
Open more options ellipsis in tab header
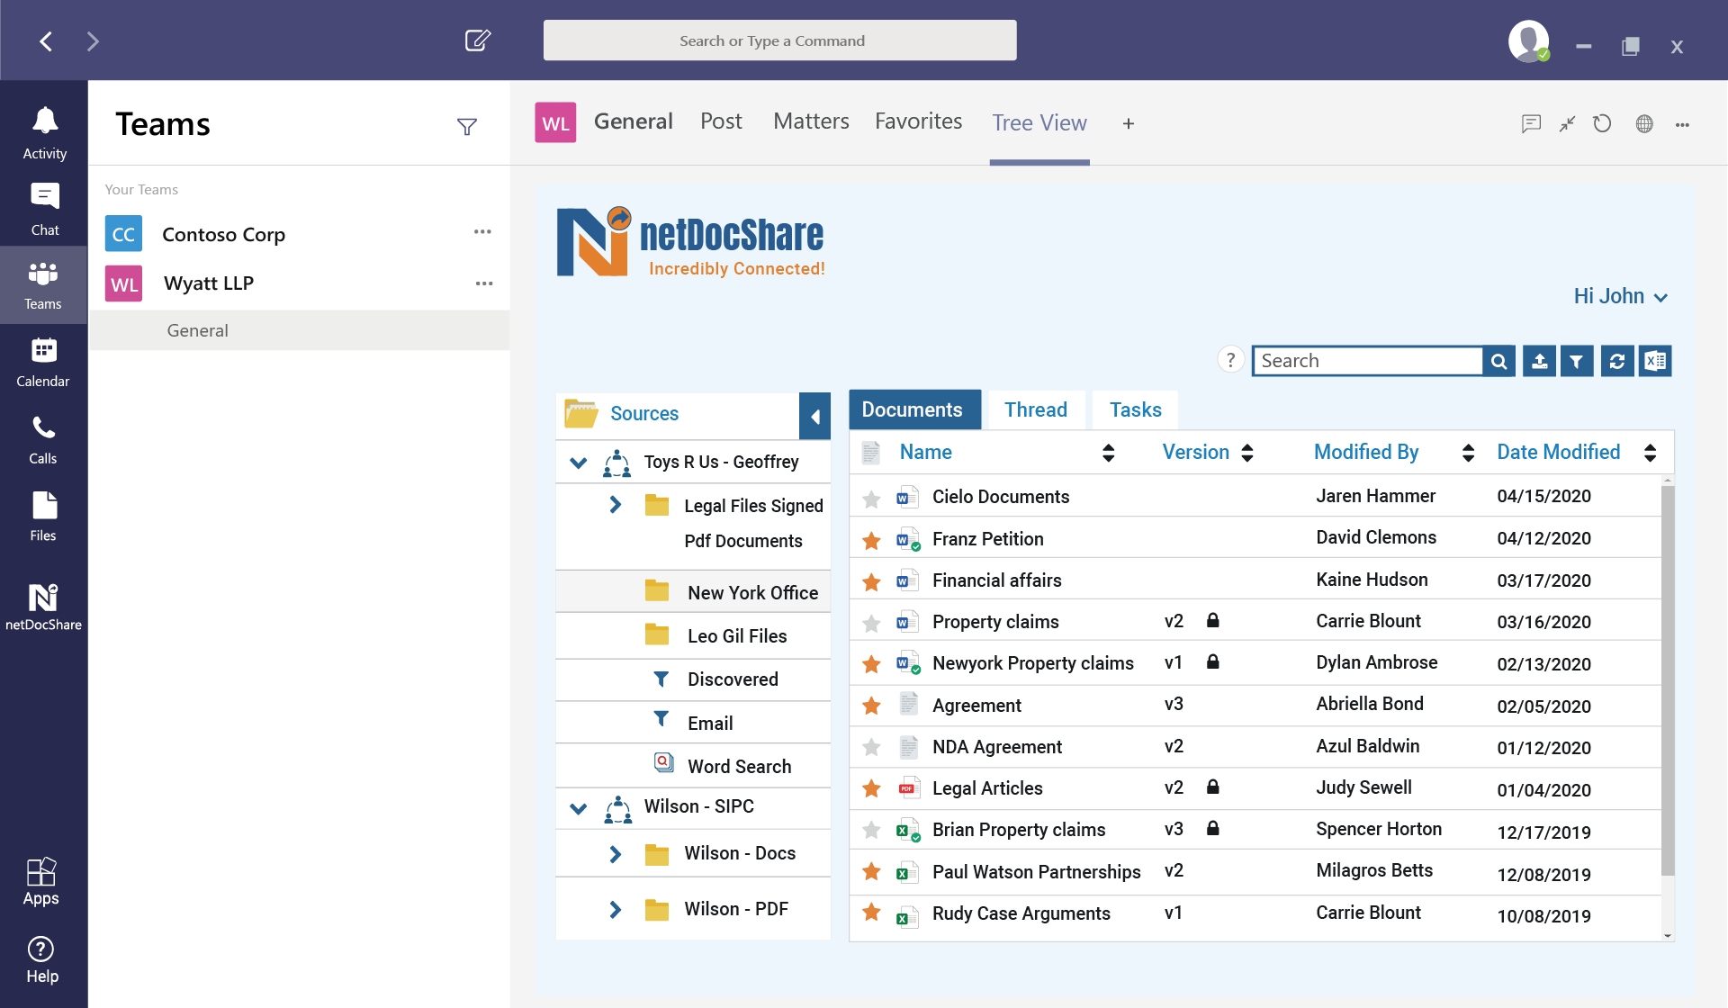point(1682,125)
